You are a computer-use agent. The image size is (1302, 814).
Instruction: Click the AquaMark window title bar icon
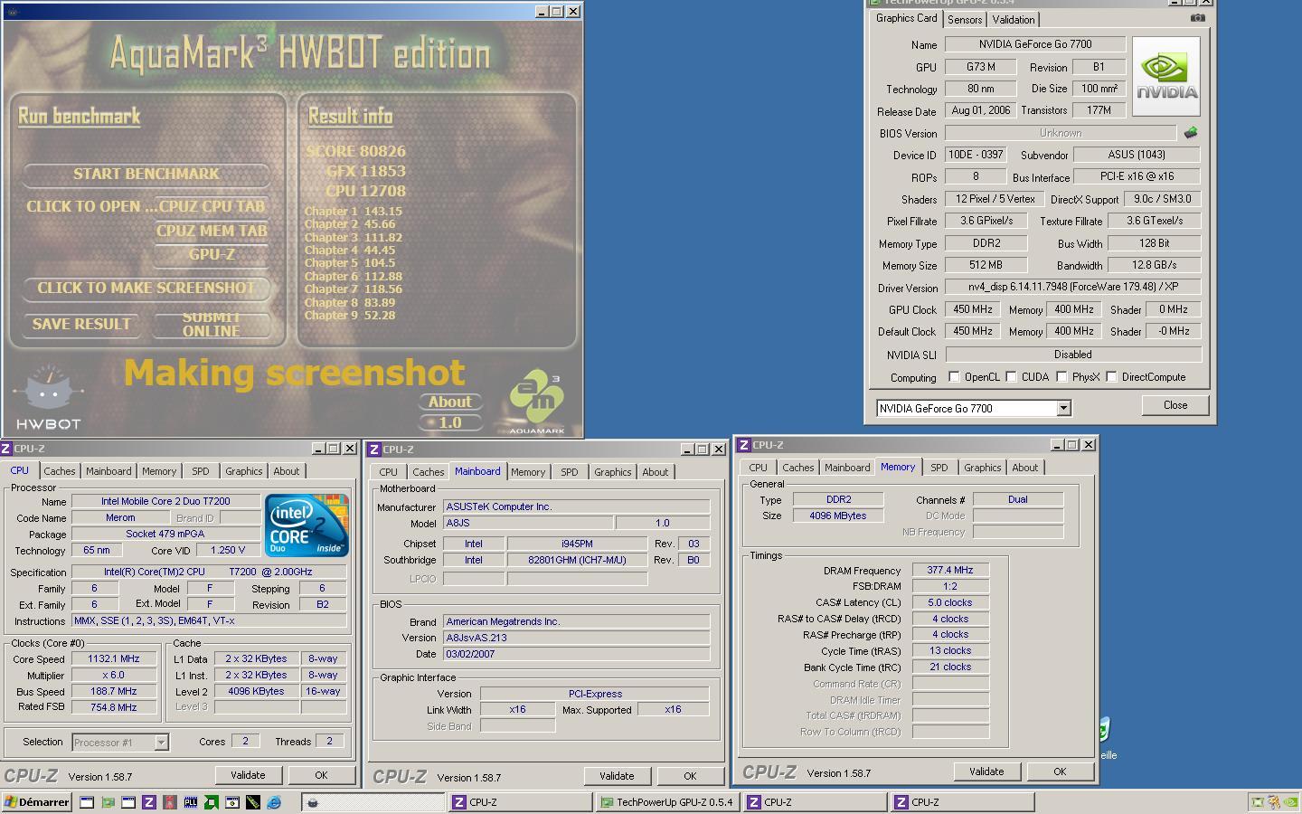(13, 13)
